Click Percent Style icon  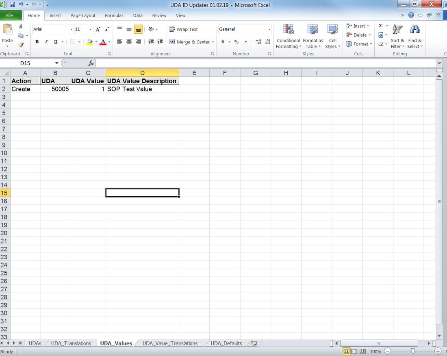pyautogui.click(x=237, y=41)
